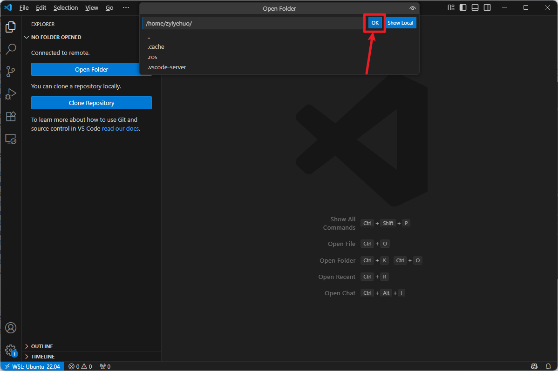This screenshot has height=371, width=558.
Task: Click the Explorer panel title
Action: click(x=43, y=24)
